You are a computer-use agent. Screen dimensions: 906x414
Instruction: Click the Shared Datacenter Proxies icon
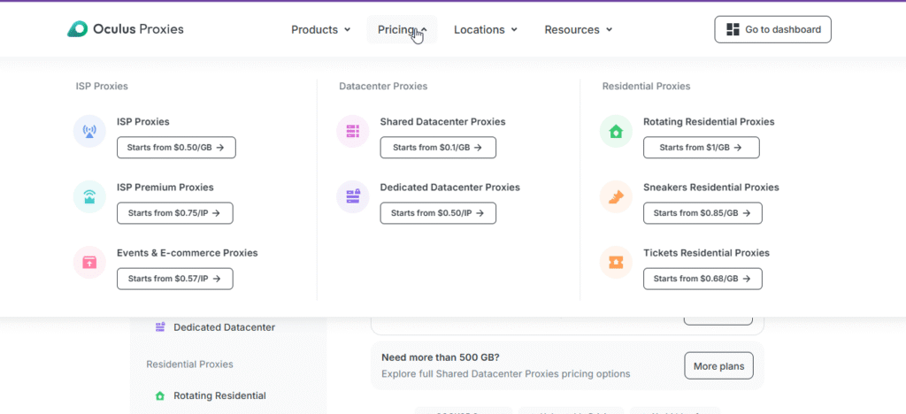(352, 131)
